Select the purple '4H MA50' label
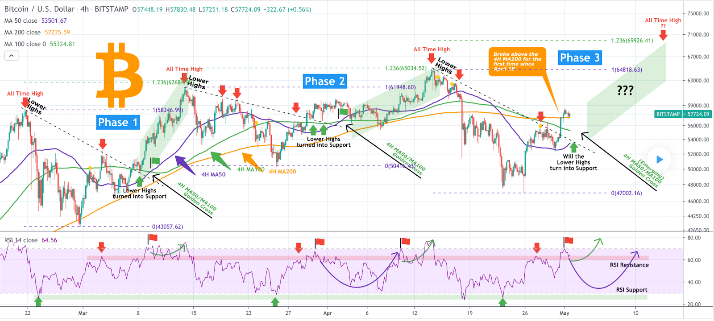The width and height of the screenshot is (714, 321). click(213, 174)
